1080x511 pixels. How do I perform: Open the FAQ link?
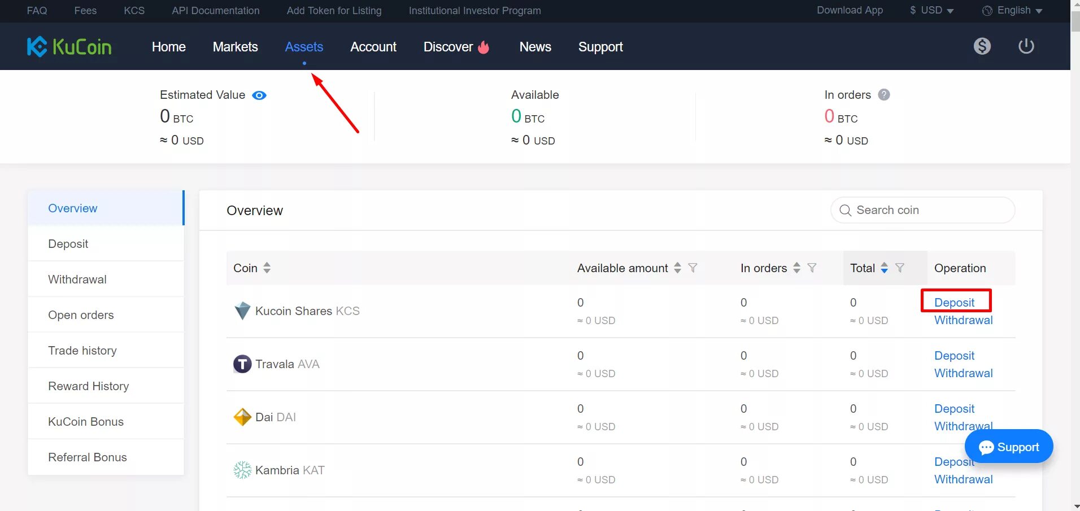coord(37,11)
